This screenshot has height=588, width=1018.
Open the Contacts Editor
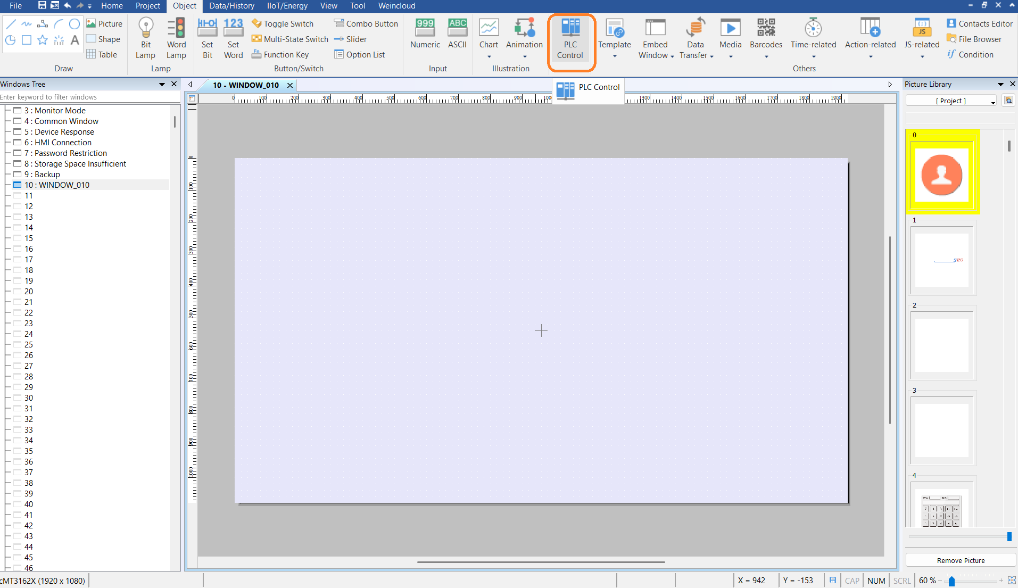[x=980, y=23]
